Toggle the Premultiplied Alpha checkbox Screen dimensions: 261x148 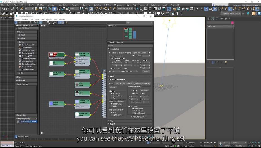click(132, 117)
